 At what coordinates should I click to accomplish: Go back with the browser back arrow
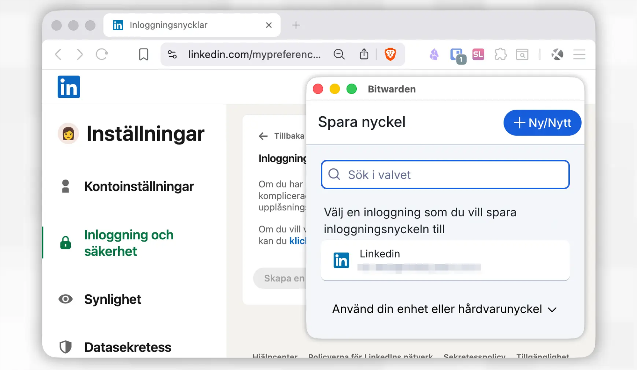click(x=59, y=54)
